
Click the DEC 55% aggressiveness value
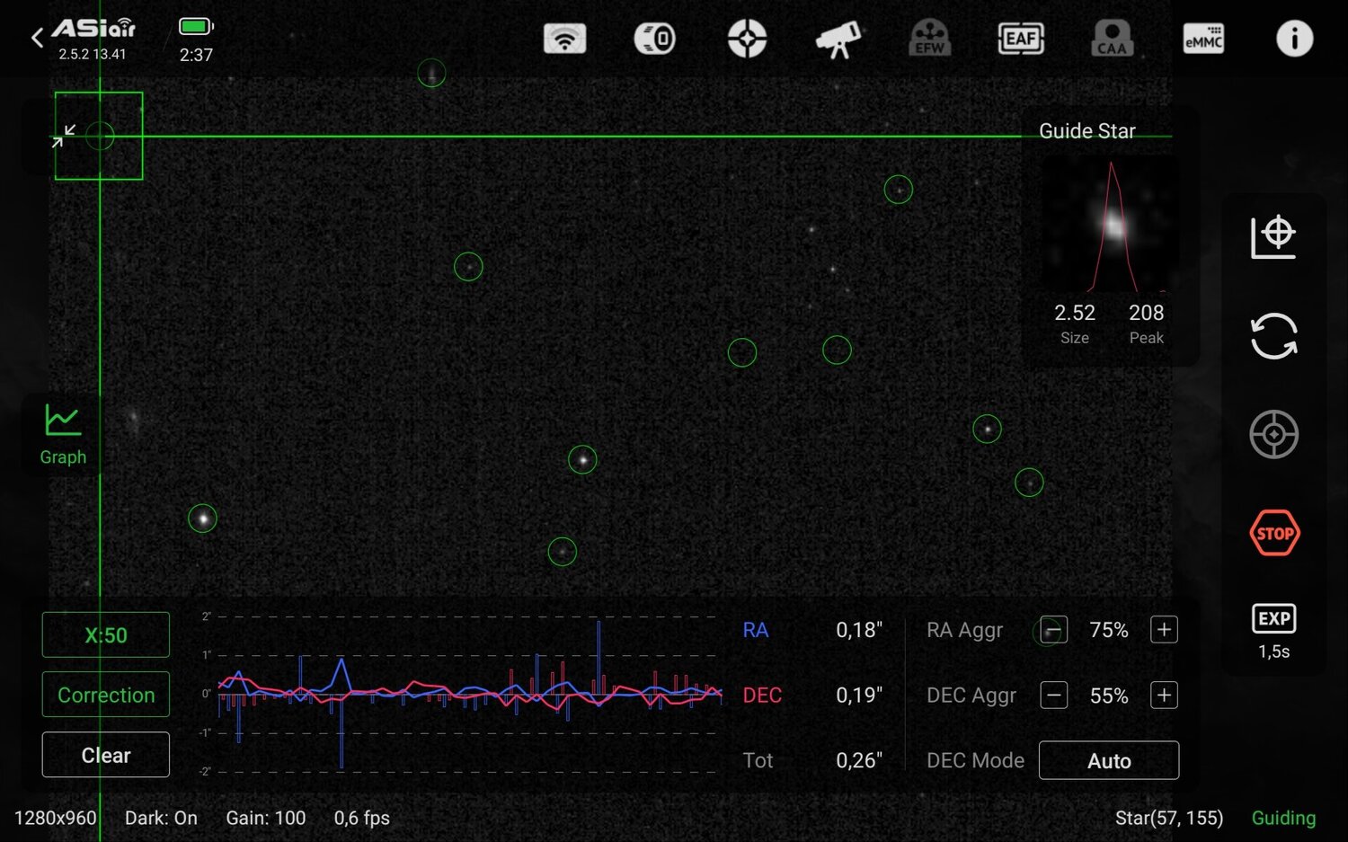[x=1109, y=696]
